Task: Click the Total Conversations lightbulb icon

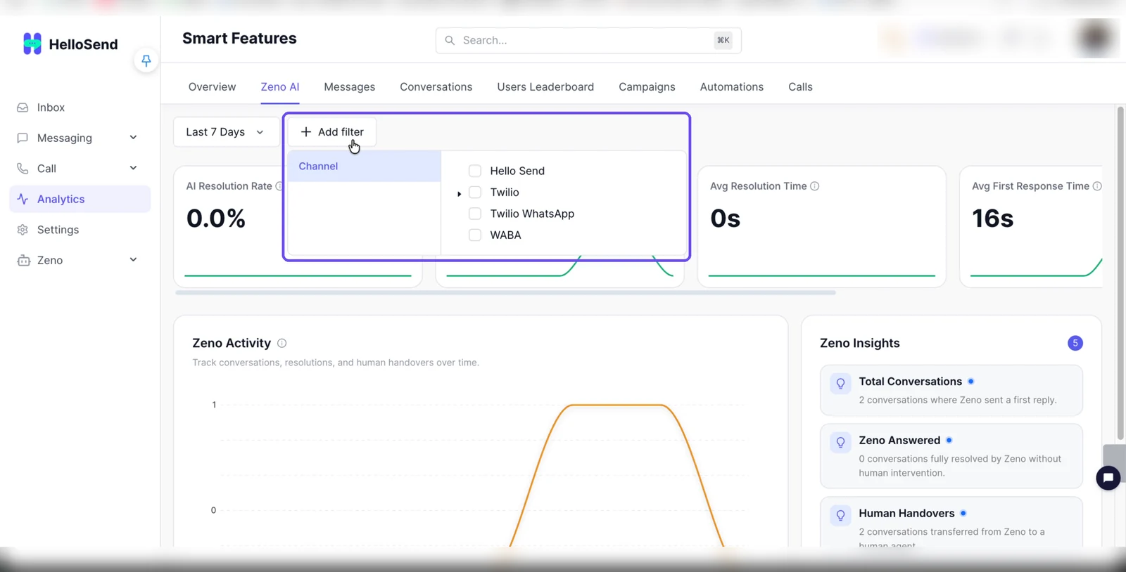Action: point(840,384)
